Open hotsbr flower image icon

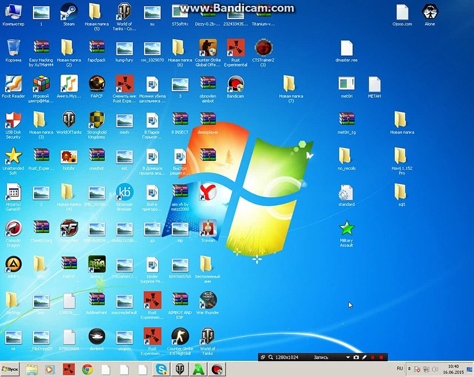click(x=69, y=159)
